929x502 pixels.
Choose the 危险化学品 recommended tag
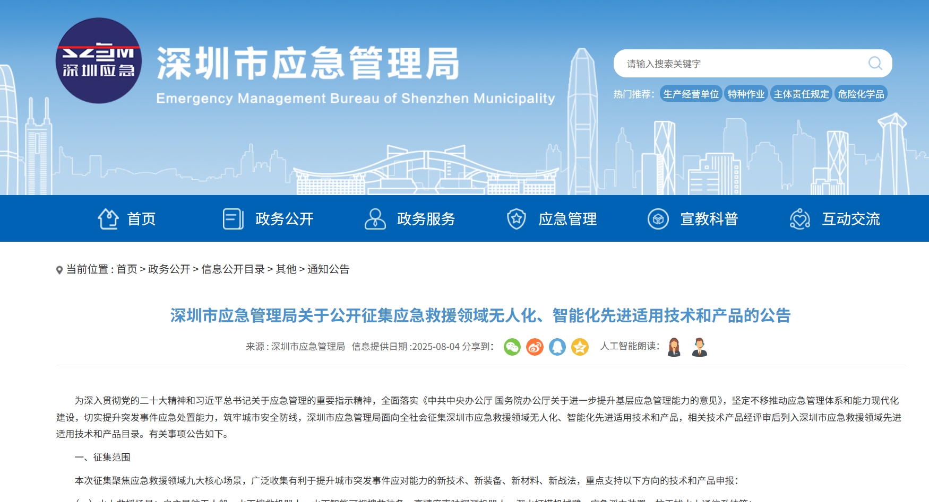pyautogui.click(x=861, y=94)
